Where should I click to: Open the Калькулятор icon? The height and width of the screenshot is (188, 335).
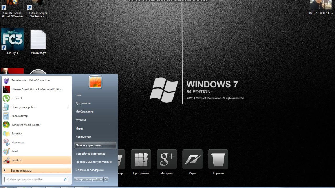(6, 116)
